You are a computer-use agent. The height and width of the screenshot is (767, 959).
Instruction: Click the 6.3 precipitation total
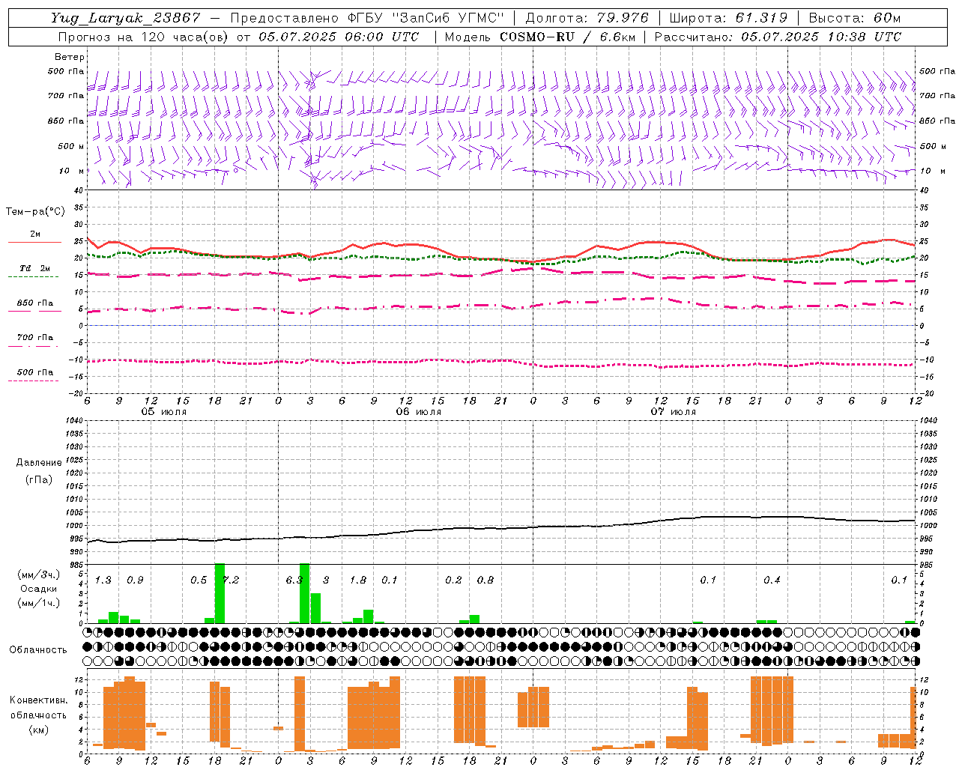coord(294,580)
